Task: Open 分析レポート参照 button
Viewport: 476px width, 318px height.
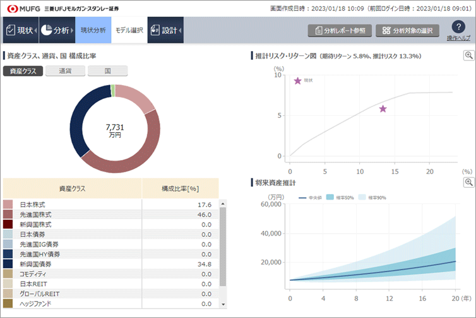Action: tap(339, 30)
